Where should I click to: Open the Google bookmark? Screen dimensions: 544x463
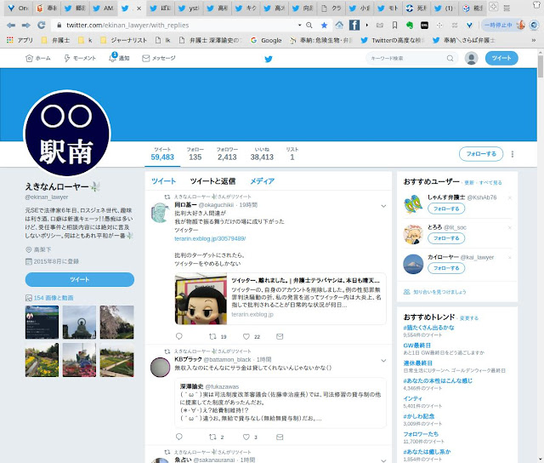pyautogui.click(x=266, y=40)
